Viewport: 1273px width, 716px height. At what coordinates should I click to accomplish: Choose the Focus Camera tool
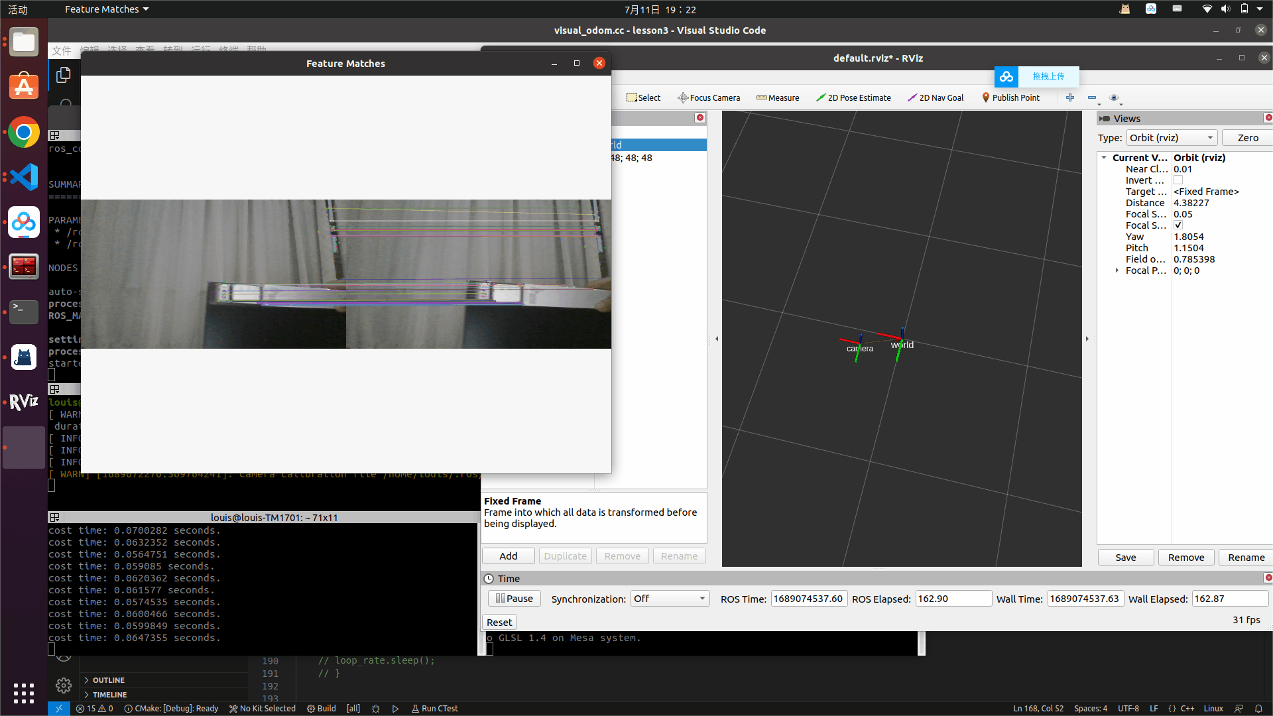click(708, 97)
